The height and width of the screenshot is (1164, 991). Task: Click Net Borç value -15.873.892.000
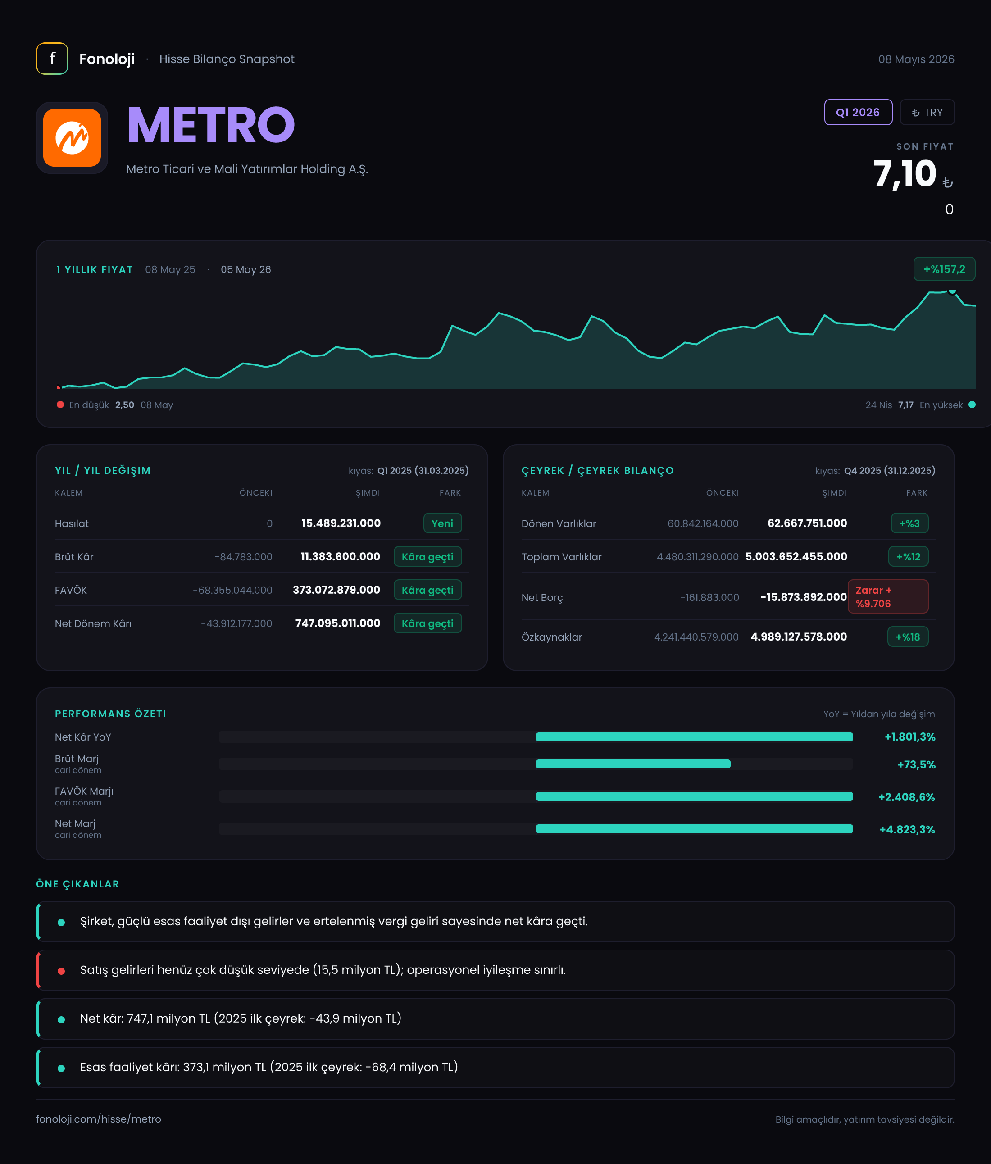tap(803, 596)
